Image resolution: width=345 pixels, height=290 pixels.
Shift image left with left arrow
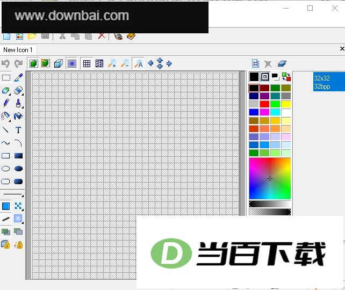(150, 63)
